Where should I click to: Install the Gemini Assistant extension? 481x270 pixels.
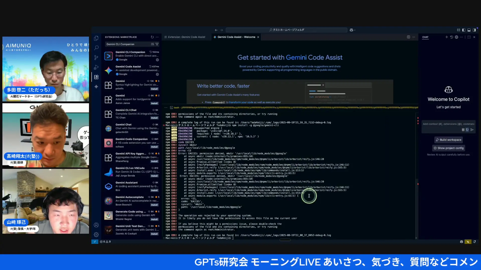click(x=154, y=190)
